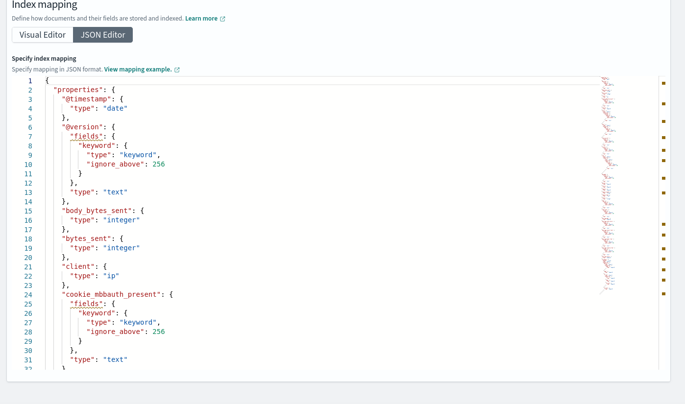Click external icon after View mapping example
The image size is (685, 404).
177,70
